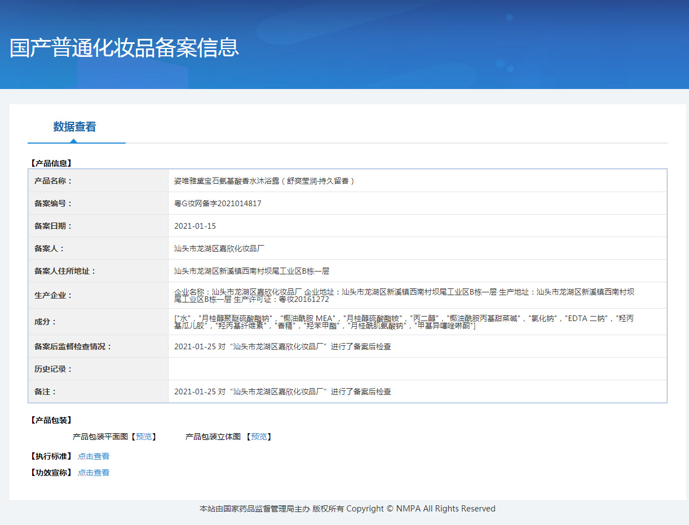Click the 备注 row value text
The image size is (689, 525).
click(282, 391)
